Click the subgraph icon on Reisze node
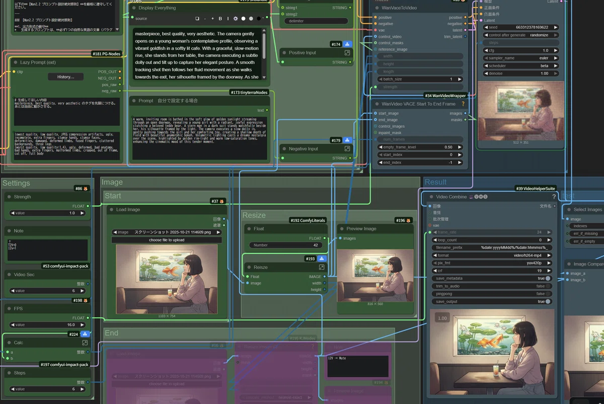This screenshot has width=604, height=404. 321,267
